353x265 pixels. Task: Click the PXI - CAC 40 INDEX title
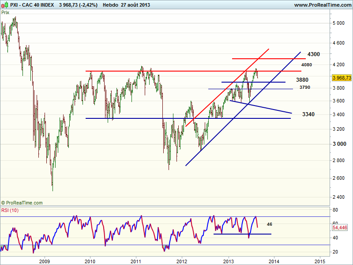pyautogui.click(x=32, y=5)
